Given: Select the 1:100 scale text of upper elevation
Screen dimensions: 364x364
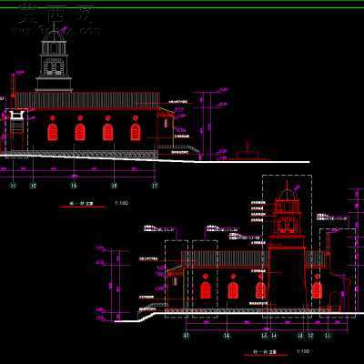Looking at the screenshot, I should pos(121,203).
